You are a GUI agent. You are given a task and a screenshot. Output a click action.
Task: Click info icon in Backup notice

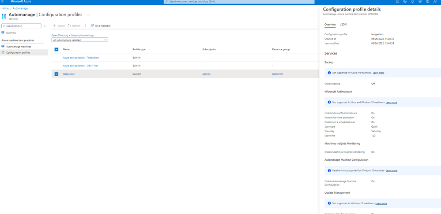329,73
